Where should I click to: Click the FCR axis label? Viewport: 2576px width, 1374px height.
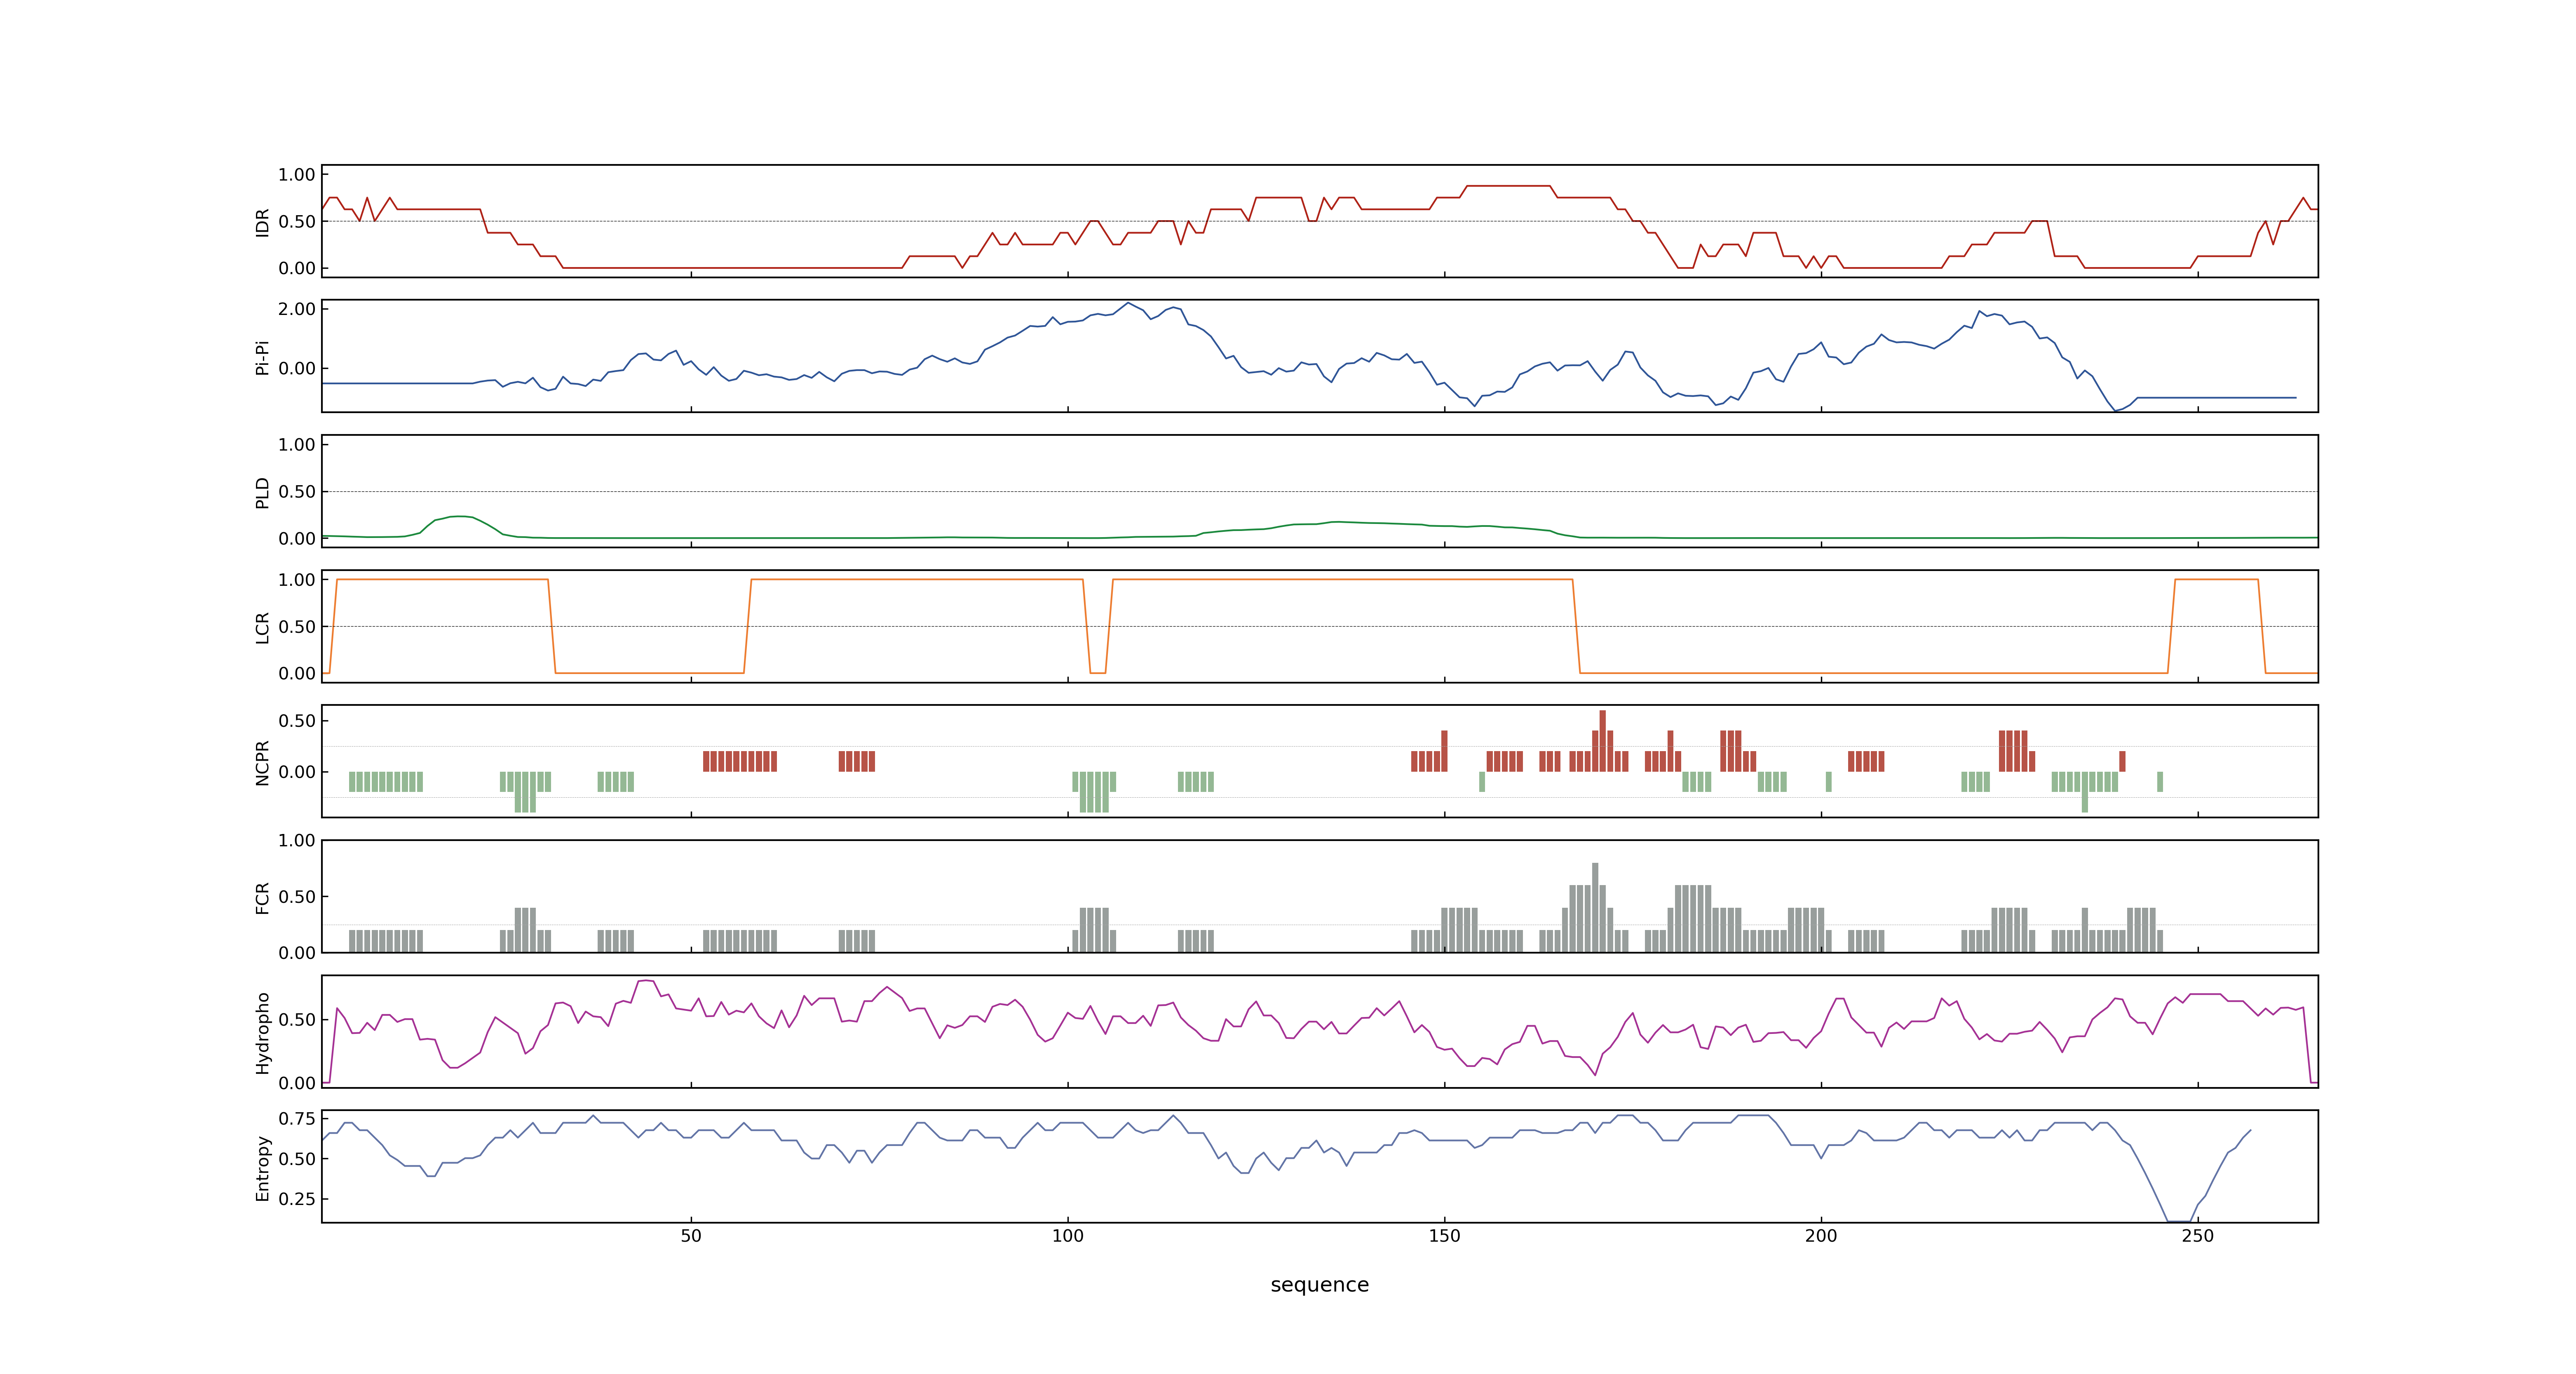coord(263,897)
